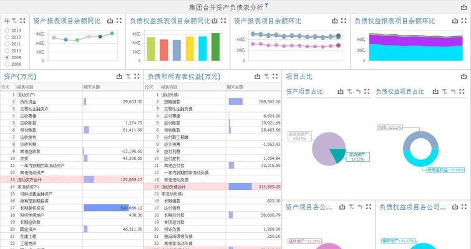Screen dimensions: 471x249
Task: Click the dark green bar in 负债权益同比 chart
Action: coord(215,47)
